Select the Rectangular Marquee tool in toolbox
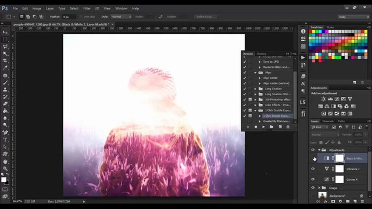The width and height of the screenshot is (372, 209). pos(5,39)
